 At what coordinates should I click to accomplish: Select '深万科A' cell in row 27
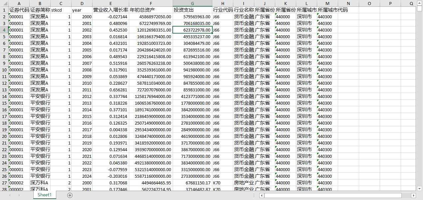40,183
